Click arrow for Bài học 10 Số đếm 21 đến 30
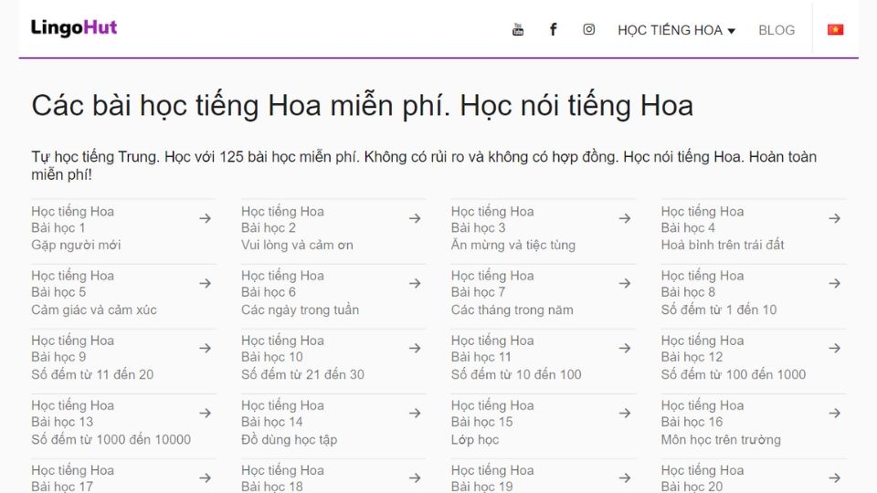 (x=415, y=348)
